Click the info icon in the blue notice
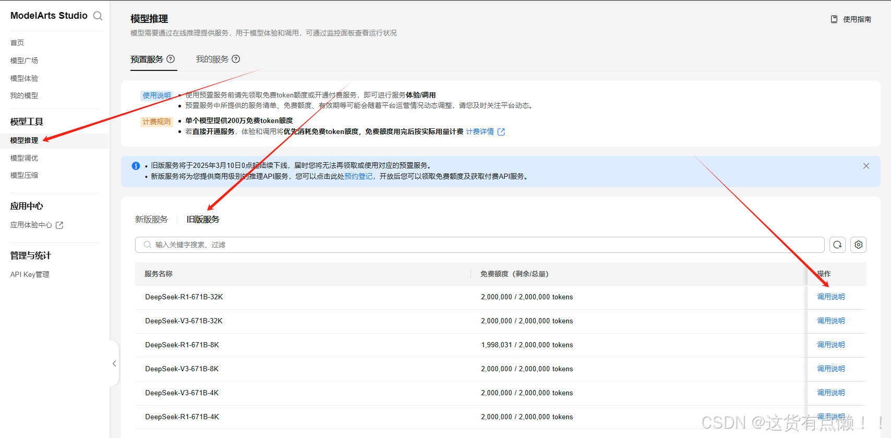 pos(136,166)
